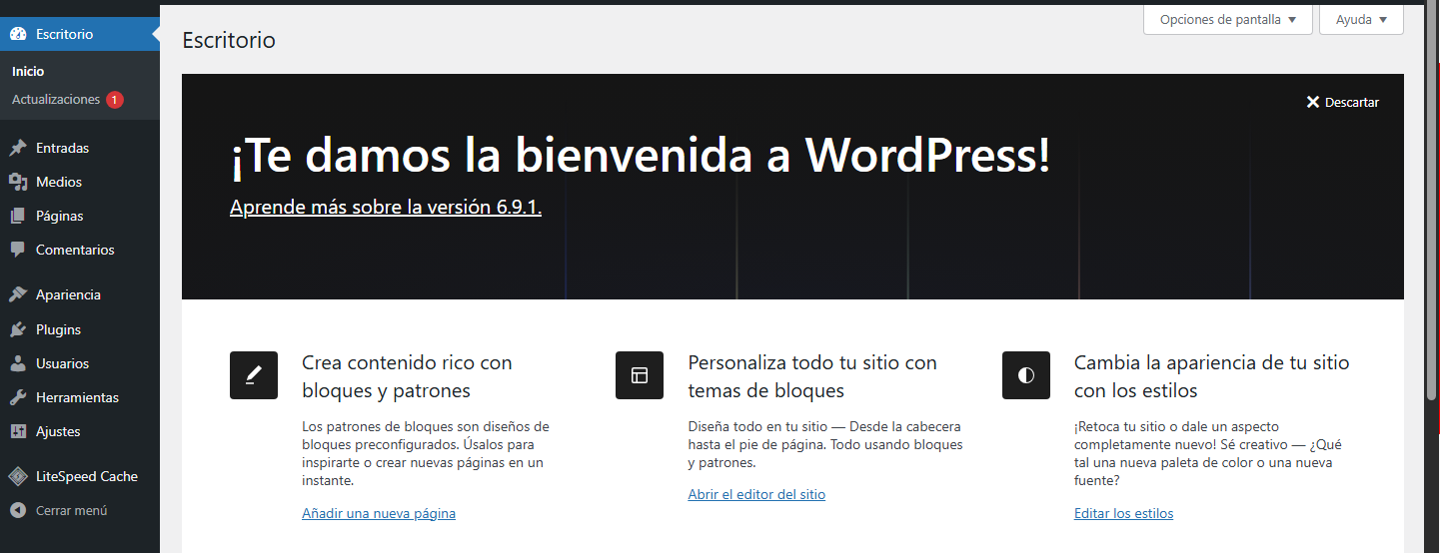Click the Editar los estilos link

[x=1123, y=513]
